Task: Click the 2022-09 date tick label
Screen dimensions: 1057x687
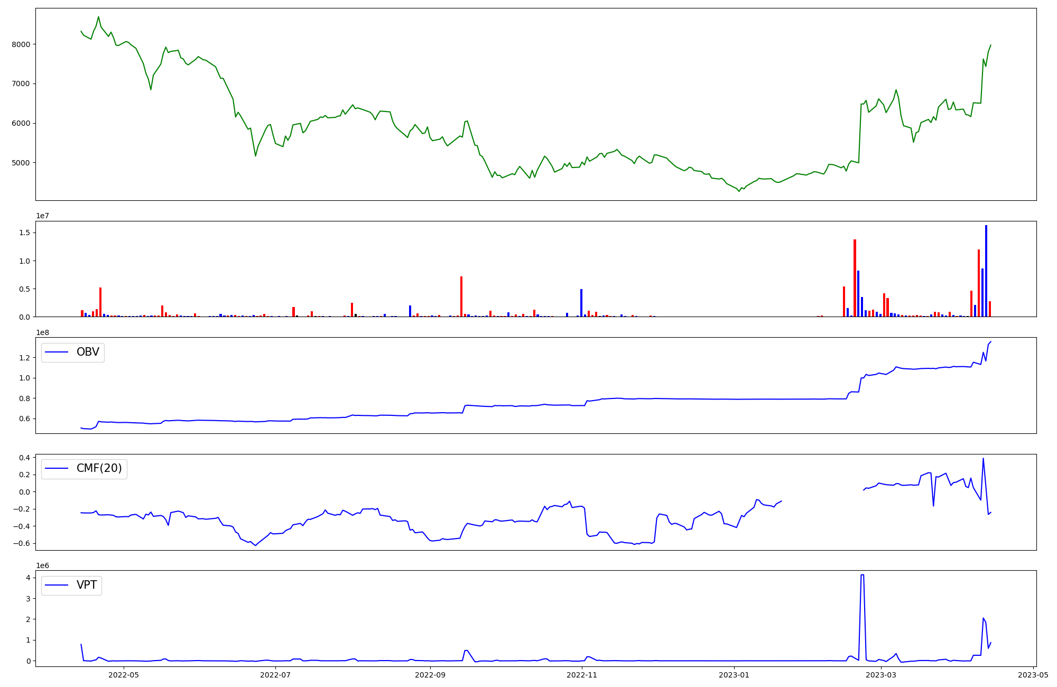Action: point(430,675)
